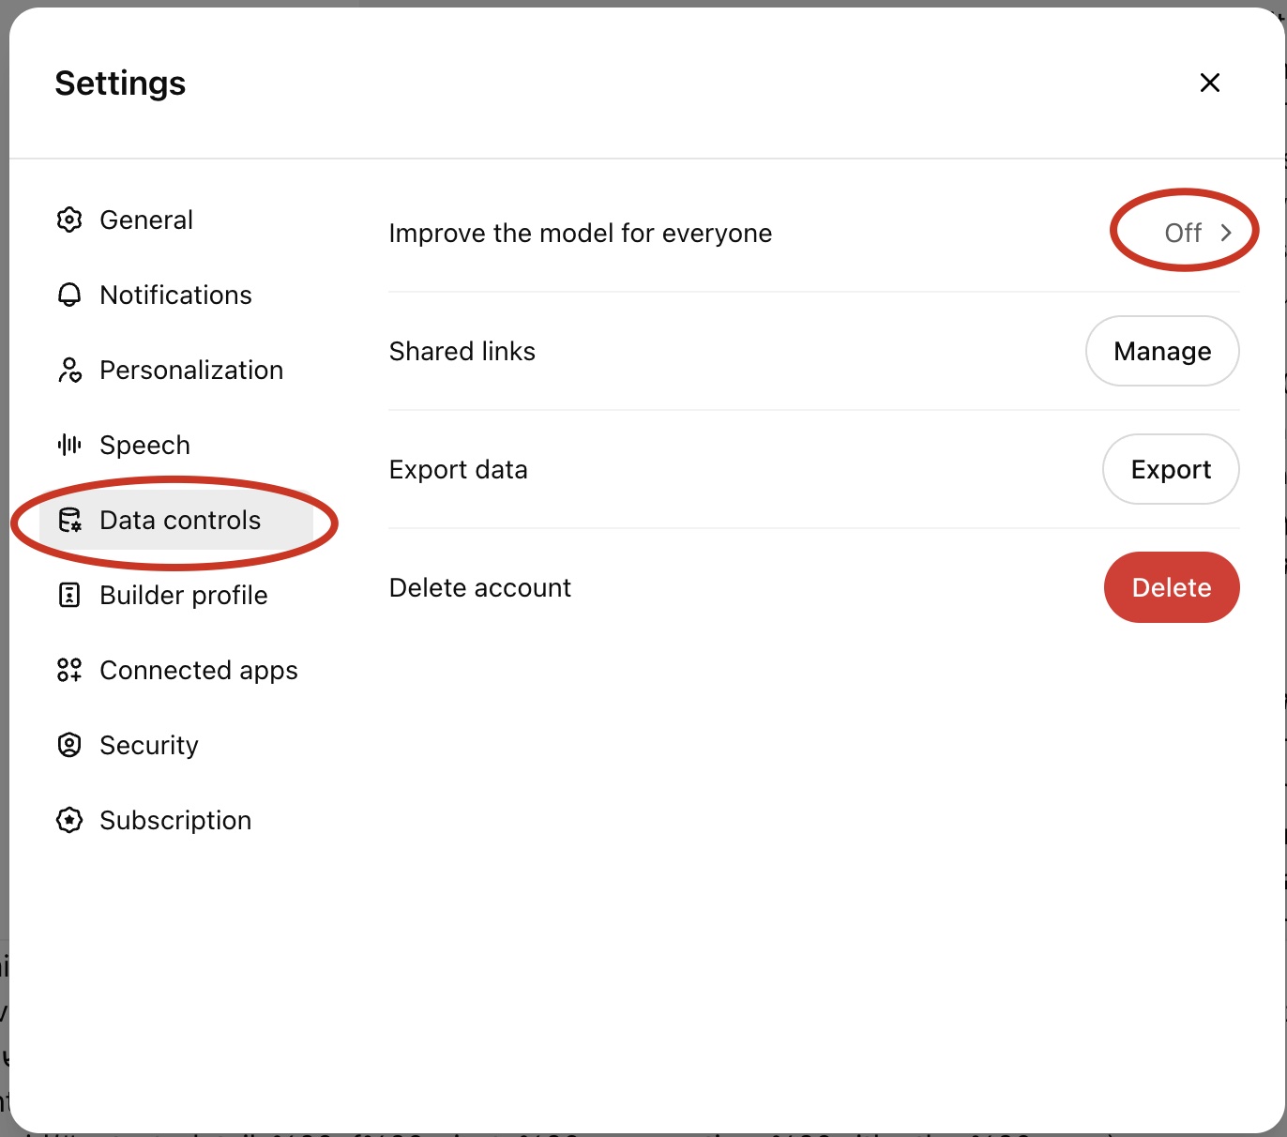Close the Settings dialog

tap(1210, 83)
